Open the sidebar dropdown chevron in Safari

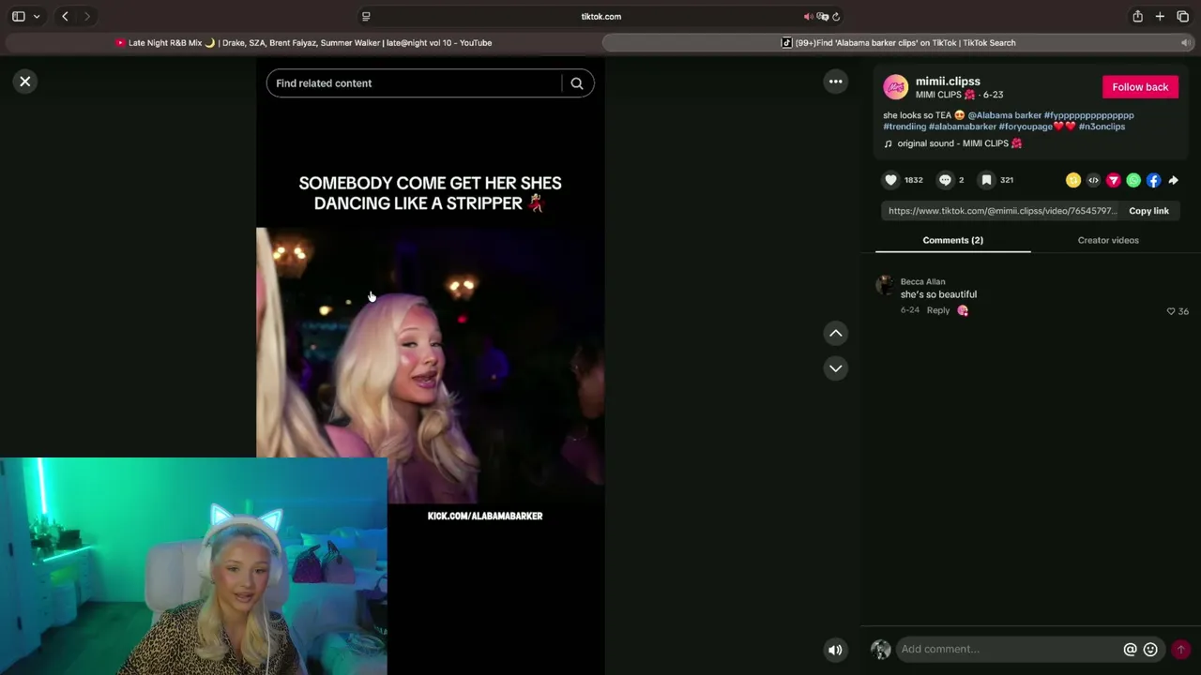37,16
